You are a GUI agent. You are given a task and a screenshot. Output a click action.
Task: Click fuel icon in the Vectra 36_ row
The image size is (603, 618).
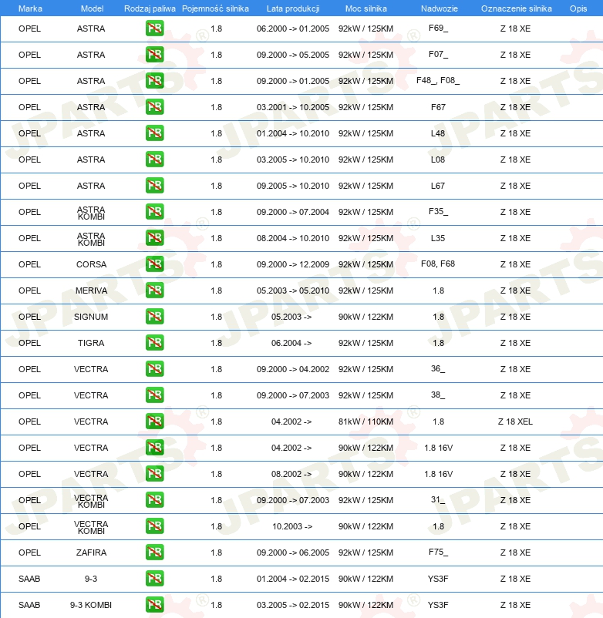pyautogui.click(x=154, y=369)
